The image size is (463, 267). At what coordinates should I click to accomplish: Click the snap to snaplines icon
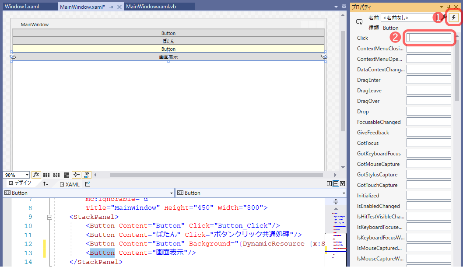point(76,174)
